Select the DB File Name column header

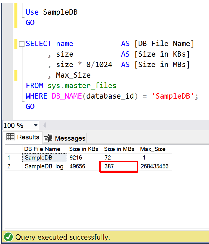point(42,149)
